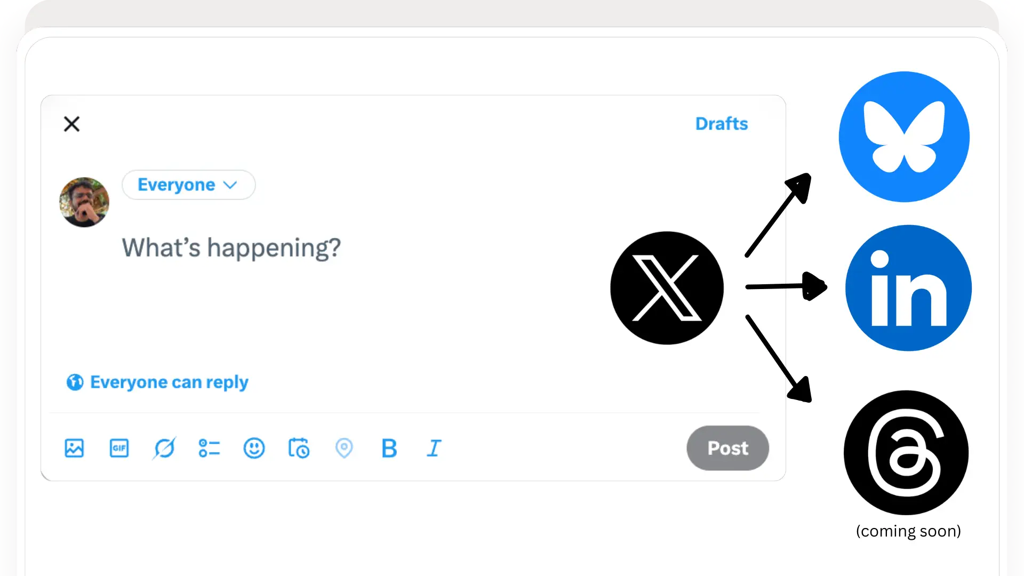
Task: Click the Threads coming soon icon
Action: (905, 453)
